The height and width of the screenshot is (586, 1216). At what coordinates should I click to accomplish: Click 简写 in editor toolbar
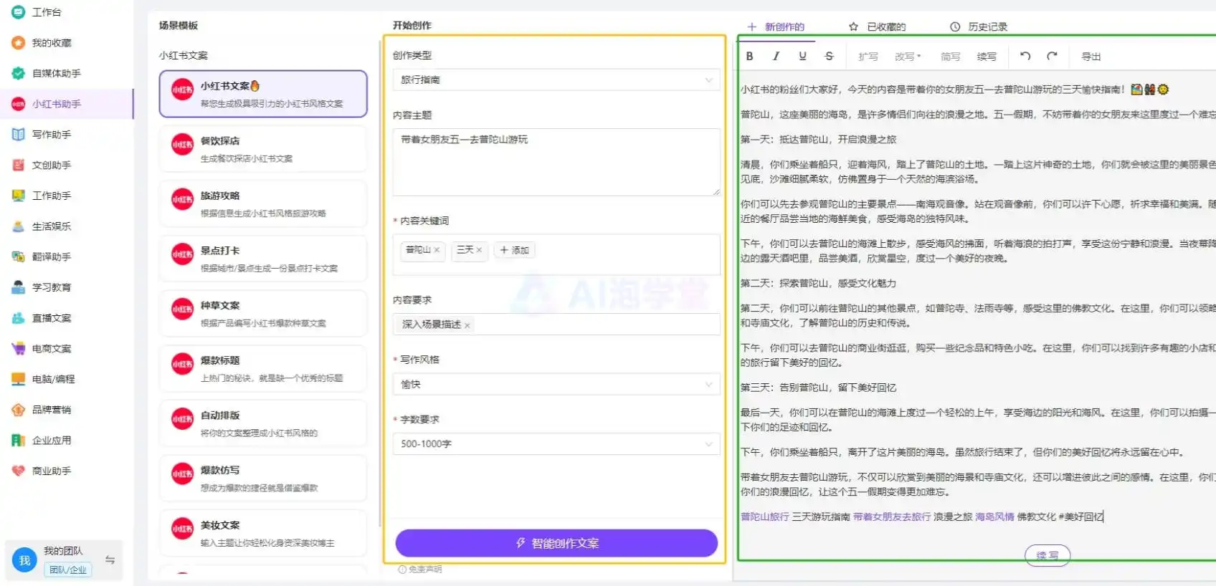point(950,57)
